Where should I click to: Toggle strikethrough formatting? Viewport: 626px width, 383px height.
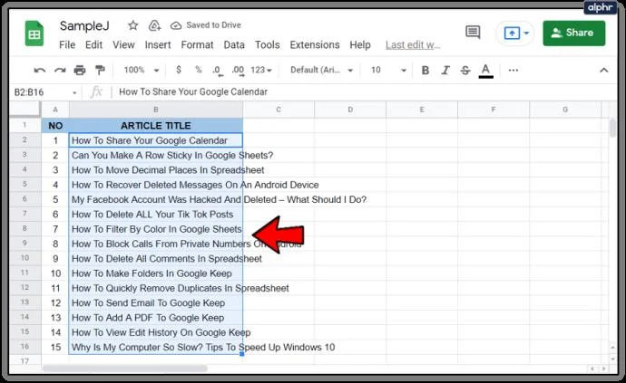click(465, 70)
